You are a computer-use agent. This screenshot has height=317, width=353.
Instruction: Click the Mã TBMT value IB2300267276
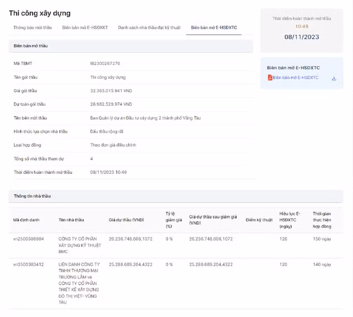[x=105, y=64]
